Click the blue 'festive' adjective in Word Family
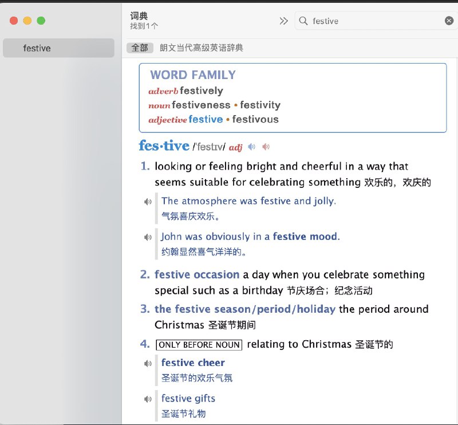 tap(206, 119)
